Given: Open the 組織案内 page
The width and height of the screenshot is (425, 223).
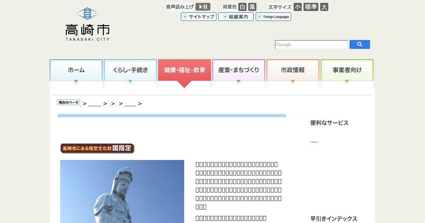Looking at the screenshot, I should 236,17.
